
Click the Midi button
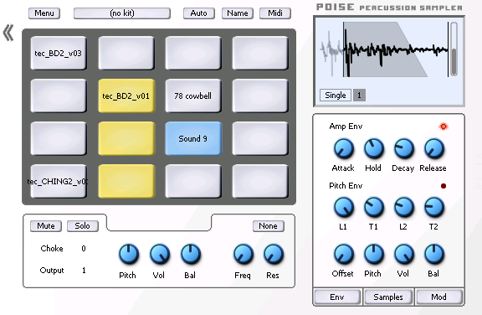pyautogui.click(x=275, y=13)
